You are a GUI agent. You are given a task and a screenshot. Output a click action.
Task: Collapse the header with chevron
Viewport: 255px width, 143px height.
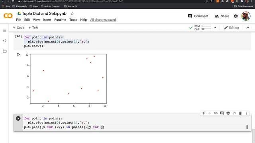[247, 28]
